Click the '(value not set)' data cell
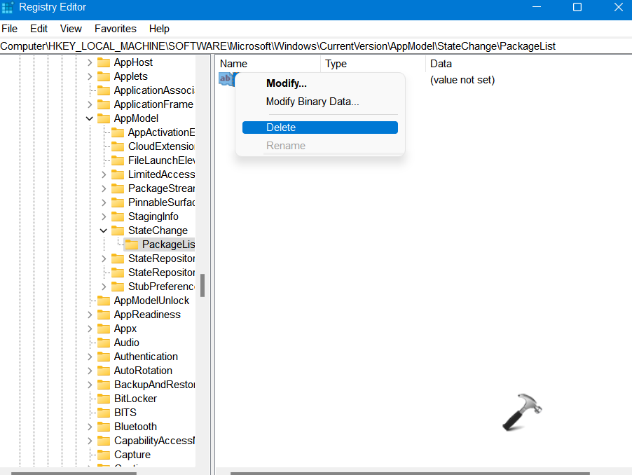The width and height of the screenshot is (632, 475). (462, 80)
